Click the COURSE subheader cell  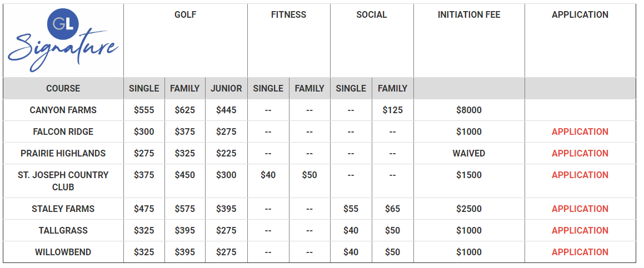(x=63, y=88)
